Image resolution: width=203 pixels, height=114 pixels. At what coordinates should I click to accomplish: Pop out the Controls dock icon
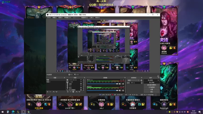click(x=159, y=78)
